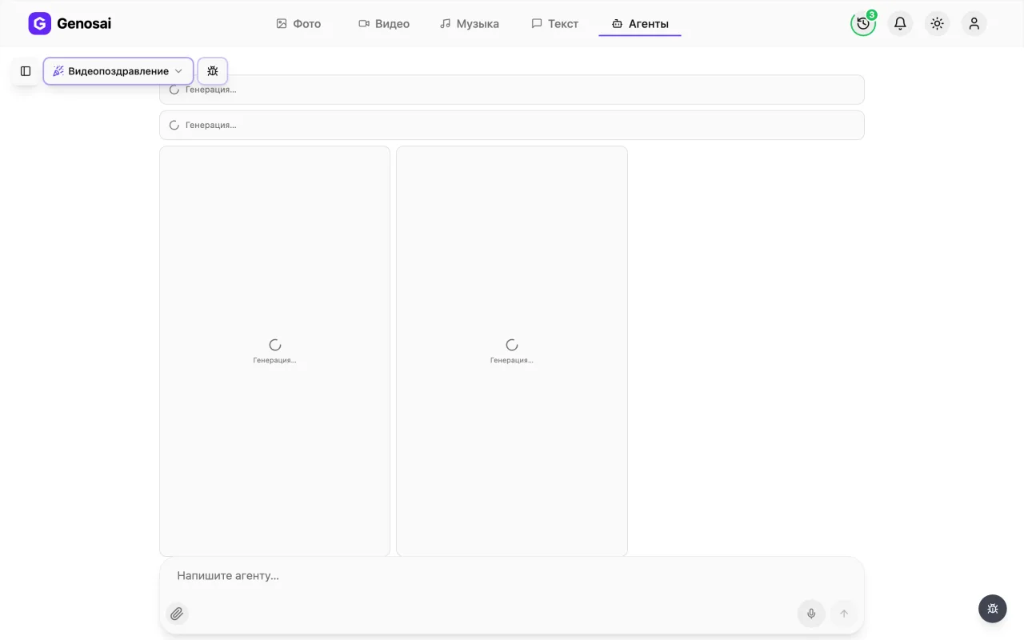1024x640 pixels.
Task: Open the right generating preview card
Action: pyautogui.click(x=512, y=351)
